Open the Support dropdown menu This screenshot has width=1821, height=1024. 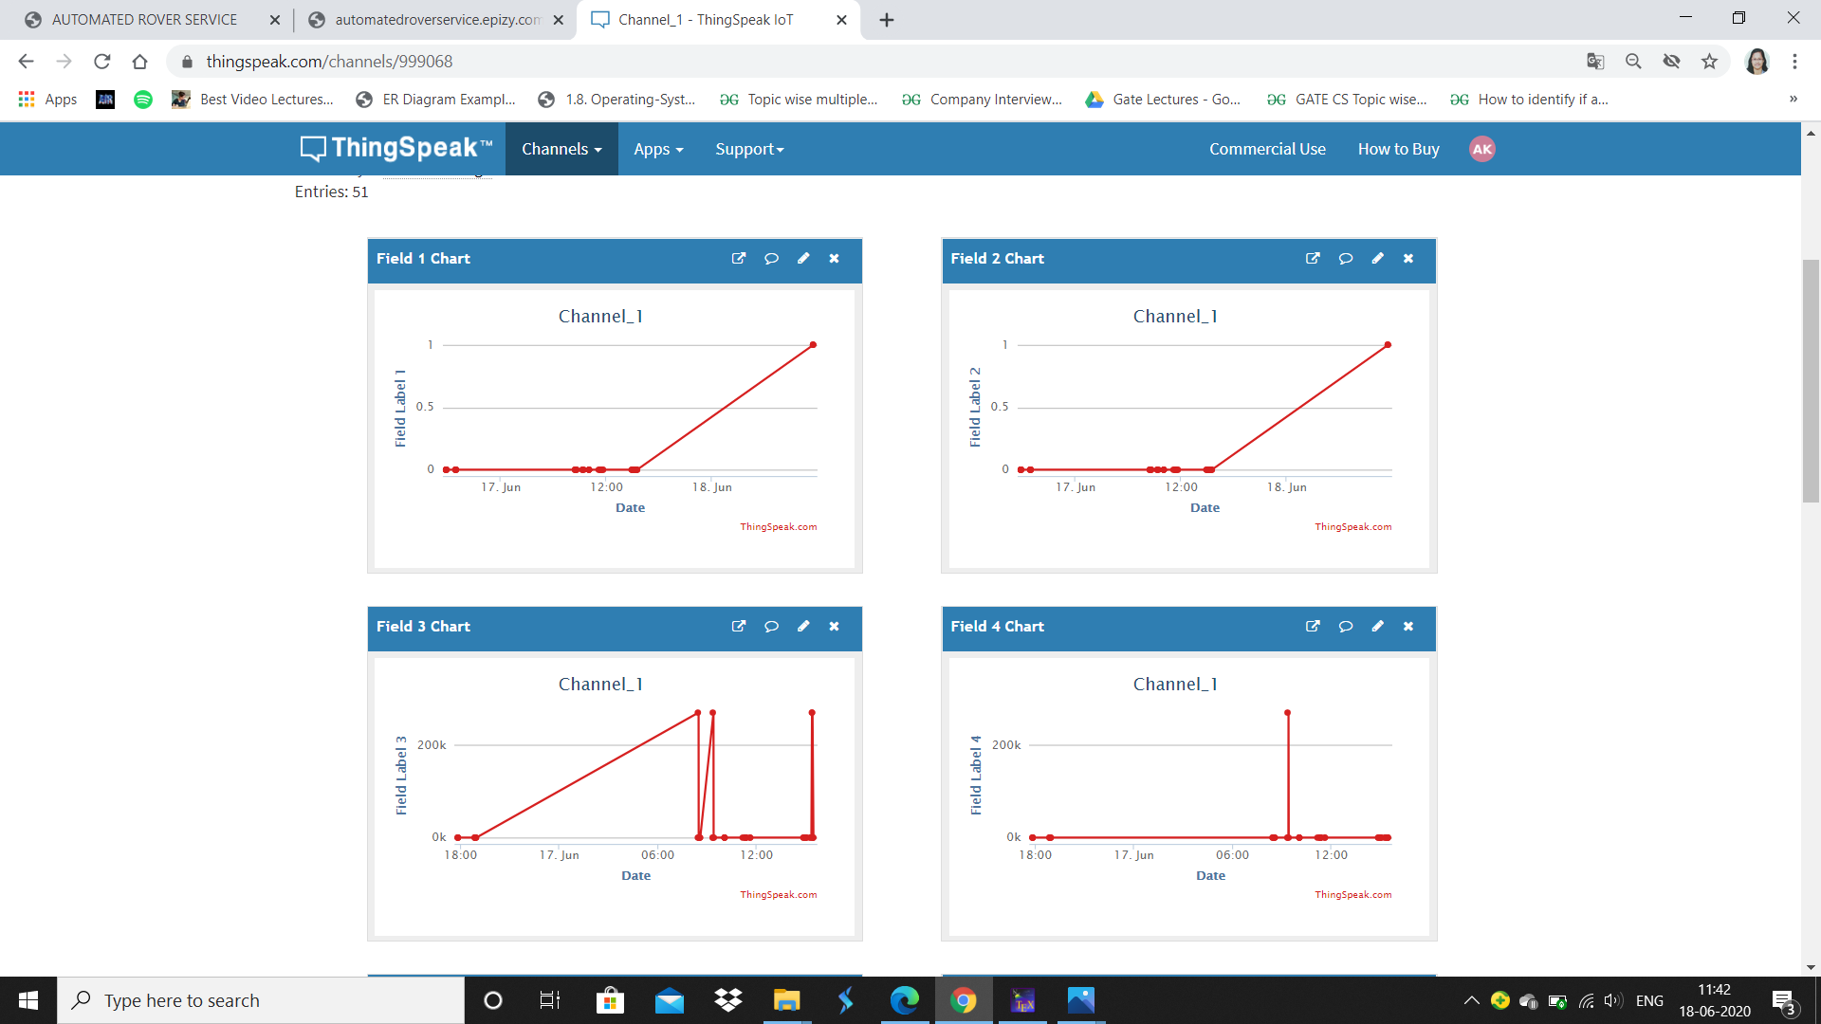coord(749,149)
